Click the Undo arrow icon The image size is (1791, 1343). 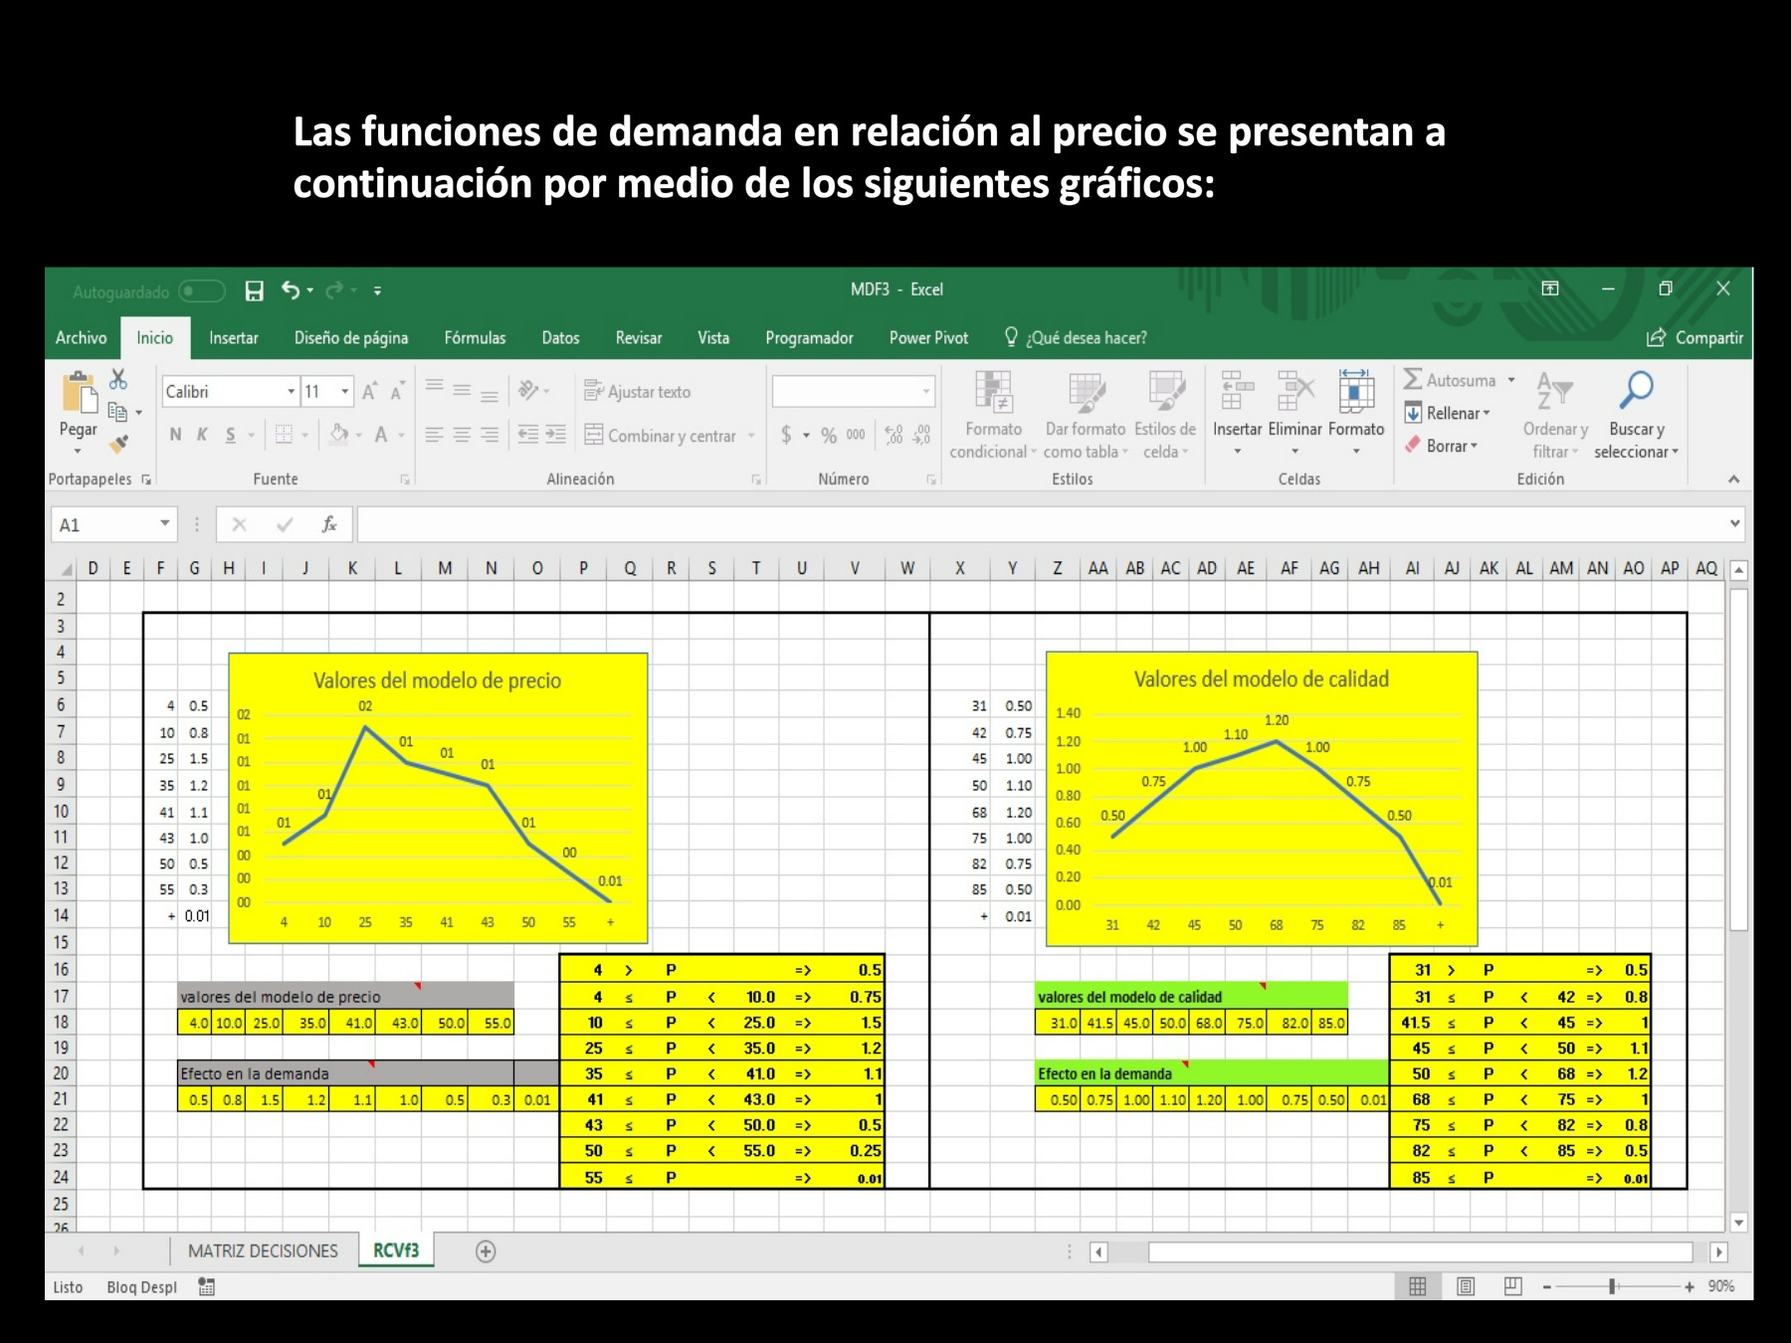pyautogui.click(x=291, y=289)
